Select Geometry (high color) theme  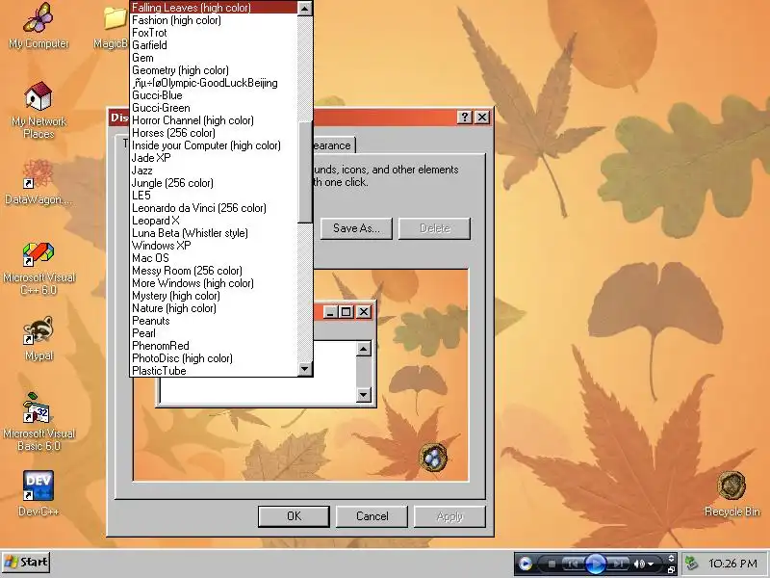pyautogui.click(x=214, y=70)
